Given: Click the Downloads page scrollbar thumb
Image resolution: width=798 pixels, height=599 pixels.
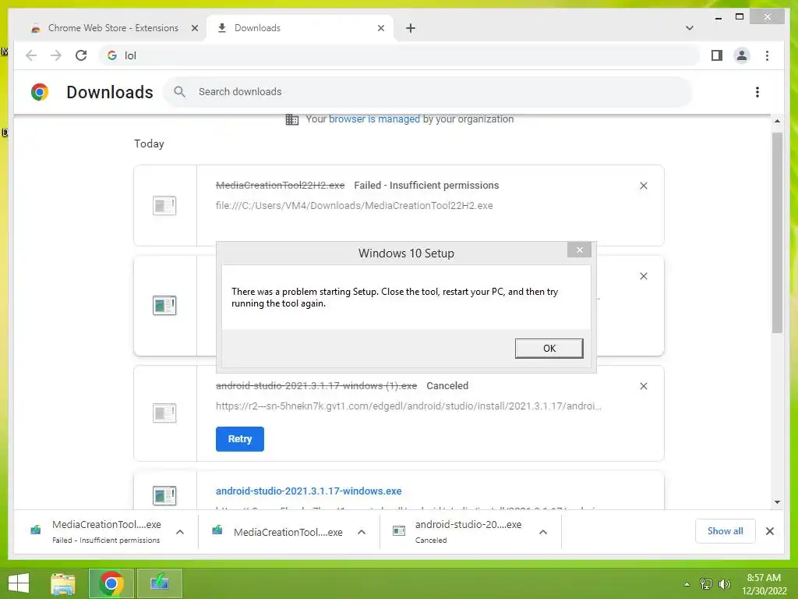Looking at the screenshot, I should tap(777, 232).
